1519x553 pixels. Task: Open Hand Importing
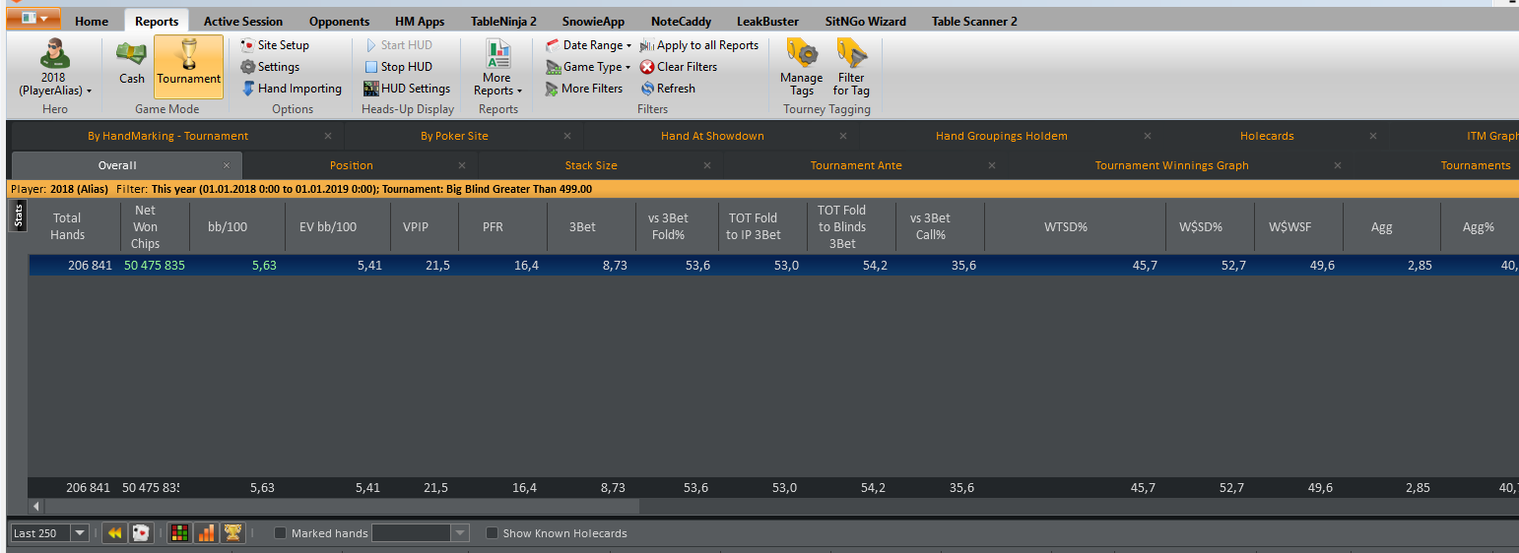click(292, 89)
